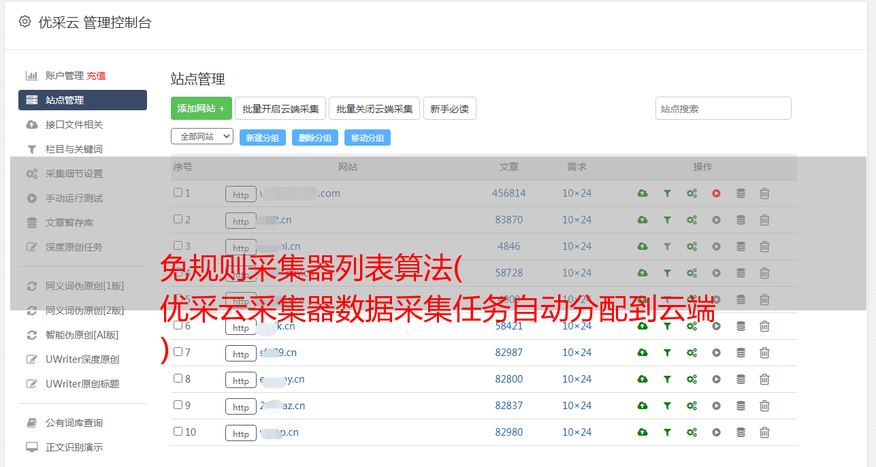Click filter icon in row 10

pos(667,432)
